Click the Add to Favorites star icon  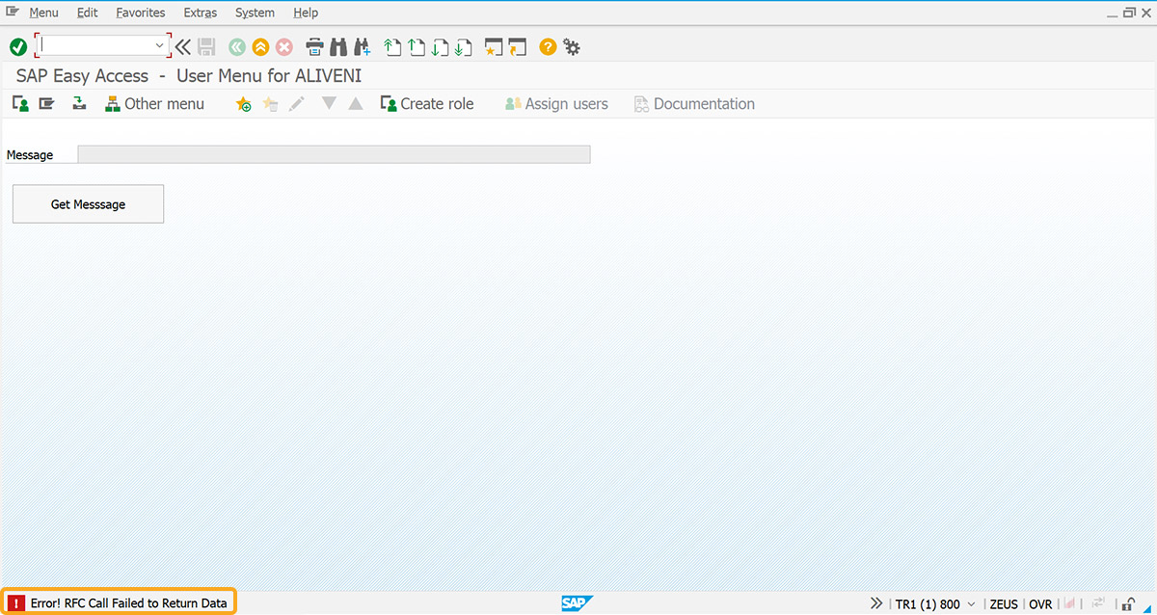point(243,104)
